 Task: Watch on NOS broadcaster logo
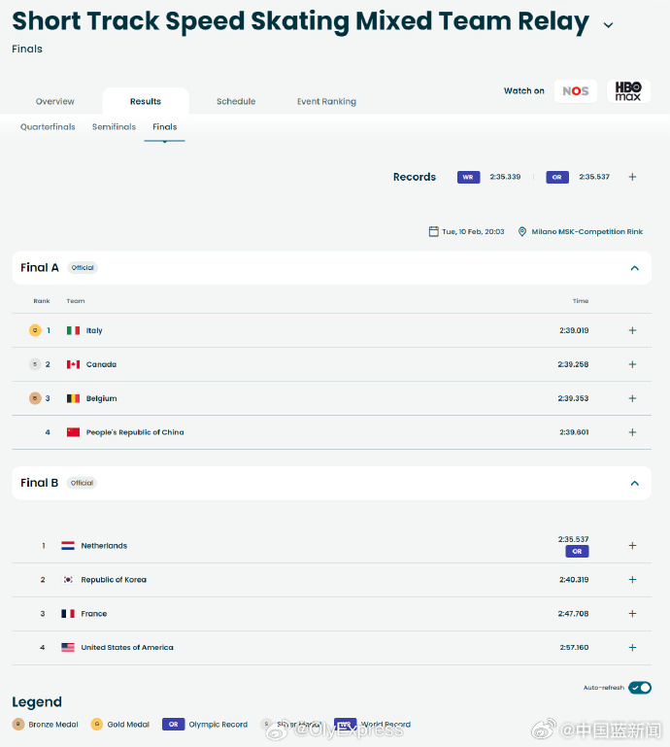(575, 91)
